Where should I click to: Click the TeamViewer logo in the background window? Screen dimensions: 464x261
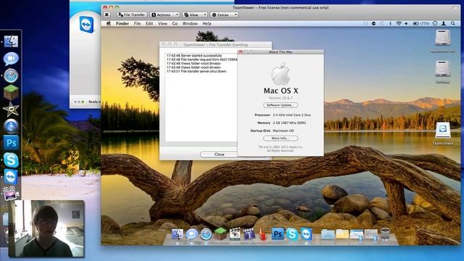(x=87, y=24)
